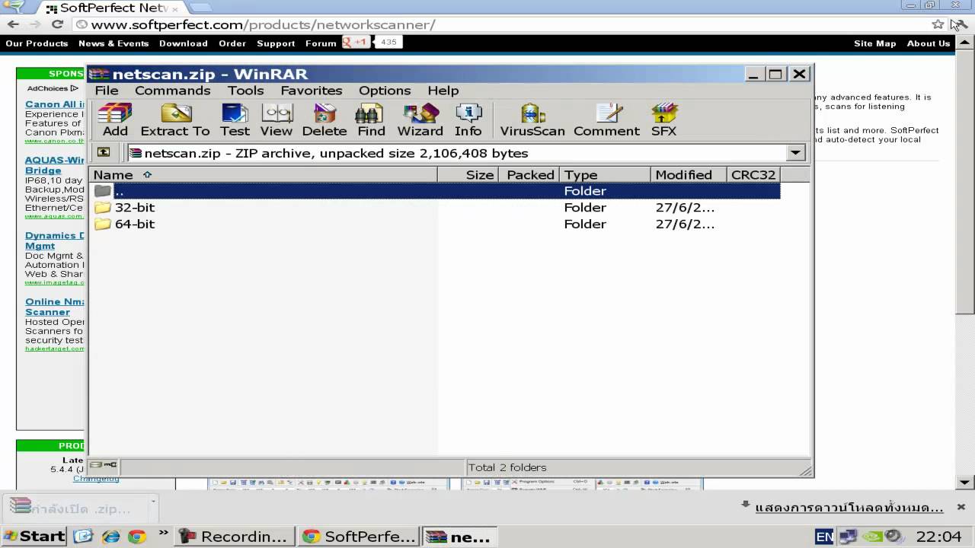Expand the quick launch chevron
The height and width of the screenshot is (548, 975).
coord(163,534)
